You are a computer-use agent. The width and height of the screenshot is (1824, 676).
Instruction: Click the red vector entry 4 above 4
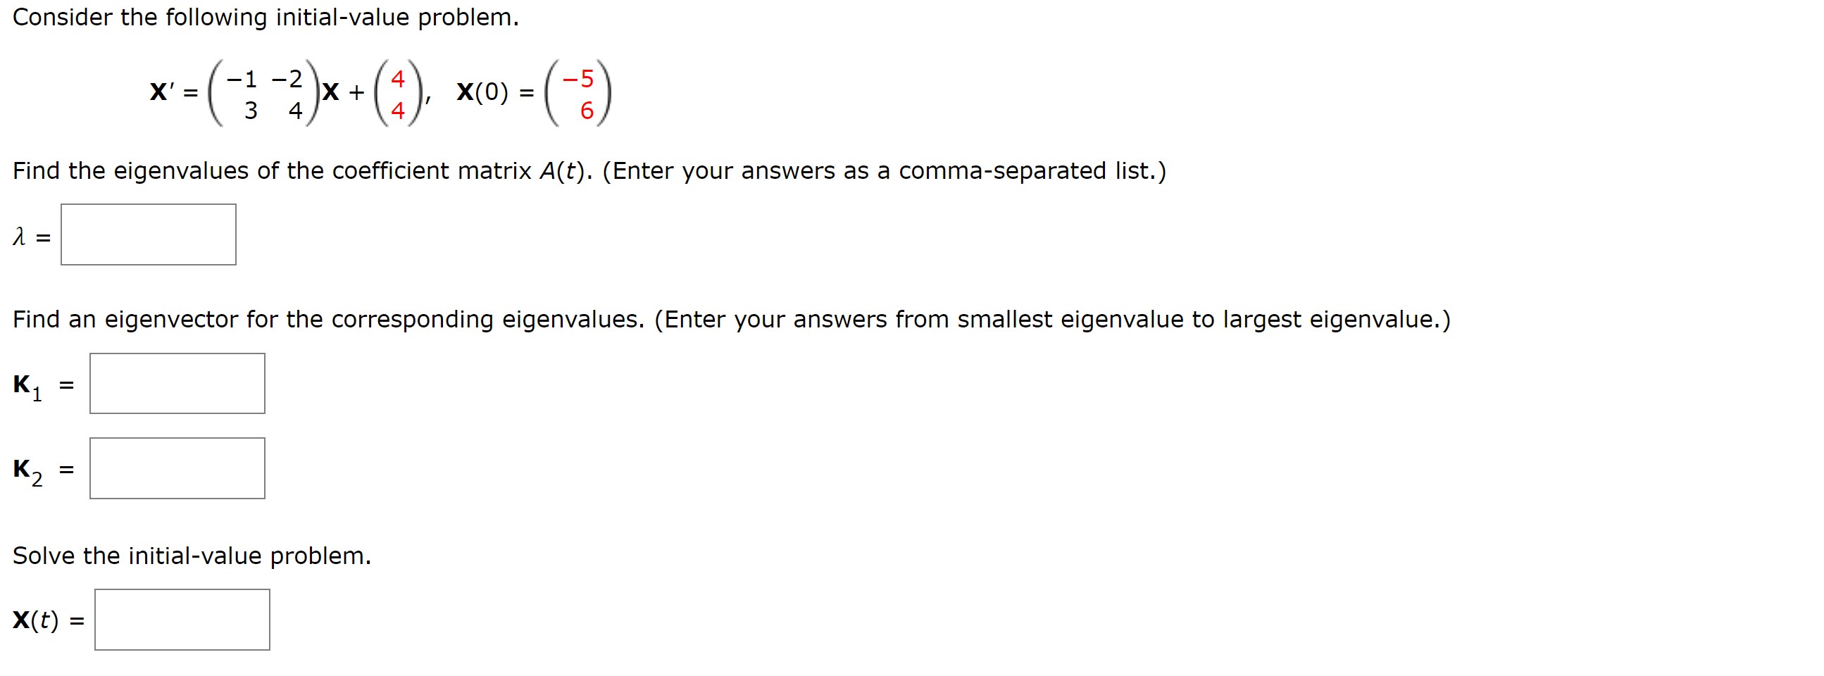(399, 95)
